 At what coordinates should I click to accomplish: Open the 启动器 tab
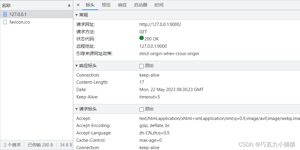click(141, 5)
